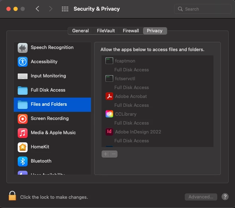Show all preferences grid icon

(x=65, y=9)
